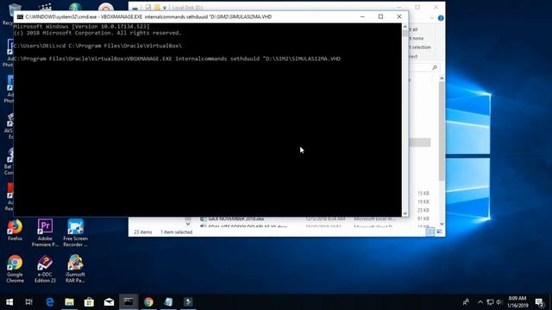Viewport: 552px width, 310px height.
Task: Show hidden system tray icons
Action: click(480, 302)
